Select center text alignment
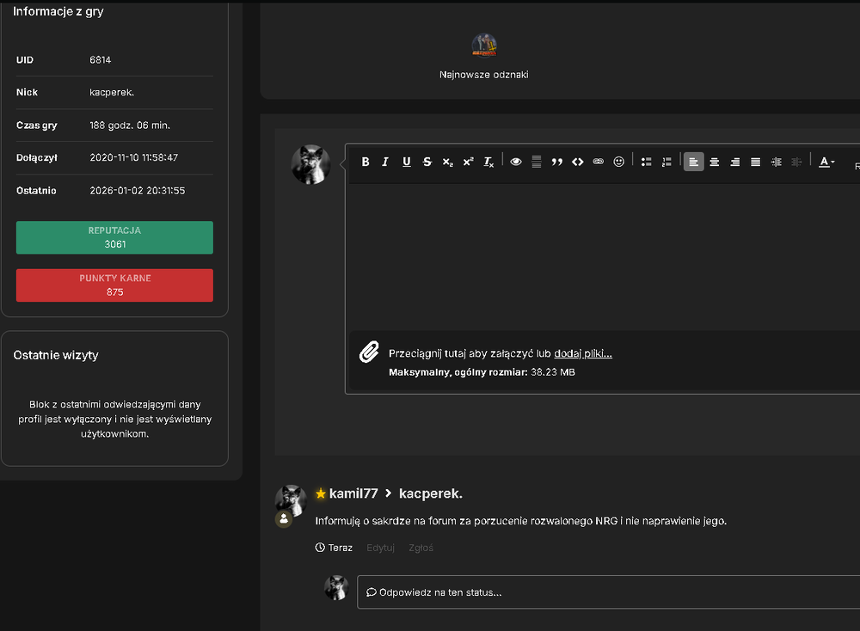This screenshot has width=860, height=631. (715, 162)
